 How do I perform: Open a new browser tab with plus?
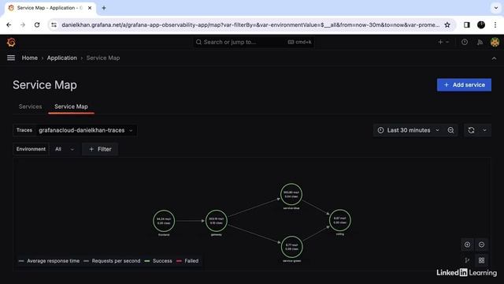pos(103,8)
